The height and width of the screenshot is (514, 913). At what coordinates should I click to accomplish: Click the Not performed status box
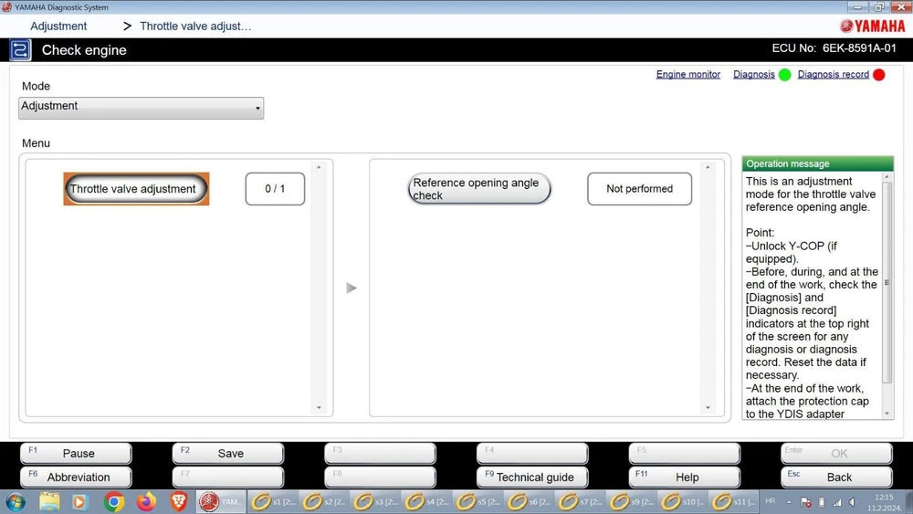click(x=639, y=189)
